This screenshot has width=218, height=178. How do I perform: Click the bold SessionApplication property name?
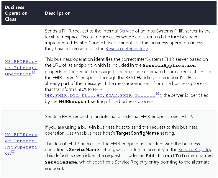169,65
